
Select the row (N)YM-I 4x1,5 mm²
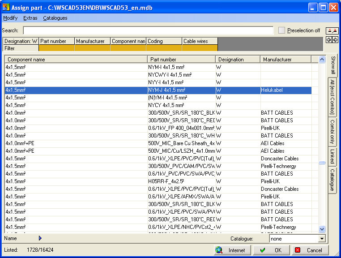pos(158,98)
